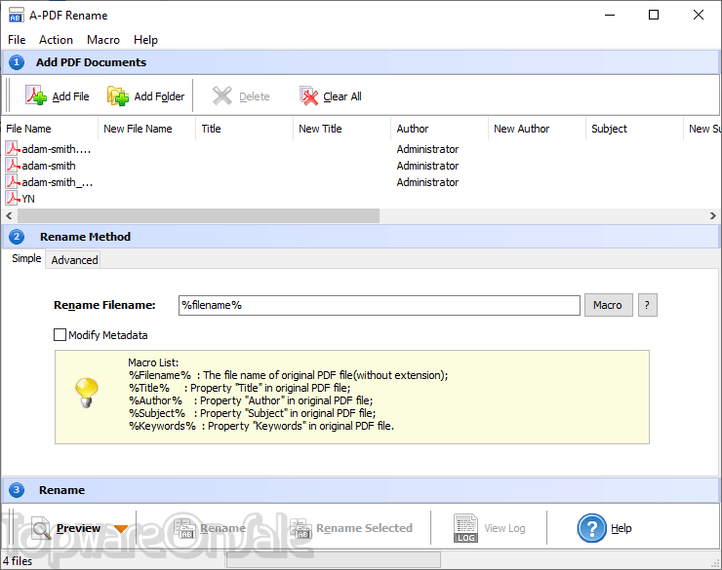Screen dimensions: 722x570
Task: Click the PDF icon of the YN file
Action: click(x=13, y=198)
